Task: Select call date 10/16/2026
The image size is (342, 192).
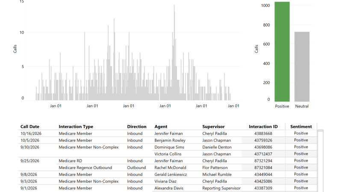Action: coord(31,134)
